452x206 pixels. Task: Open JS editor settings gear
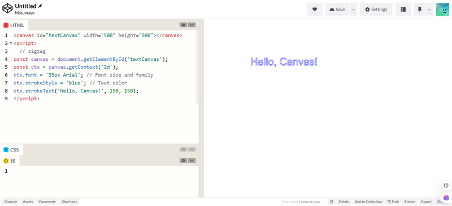183,160
